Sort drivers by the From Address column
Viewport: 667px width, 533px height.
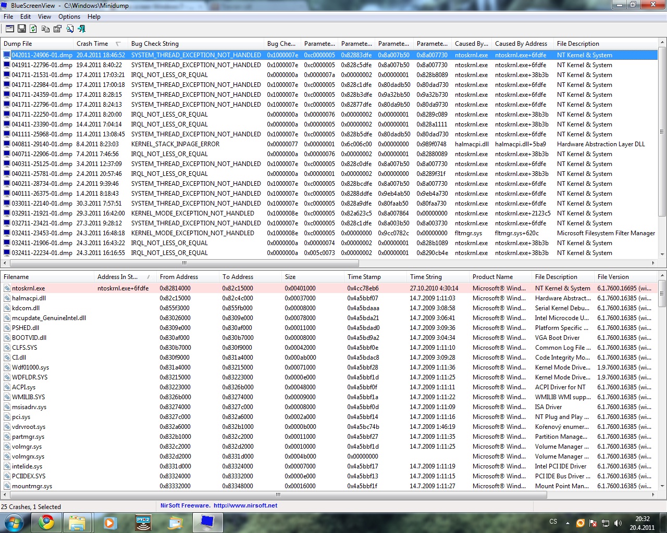tap(188, 277)
